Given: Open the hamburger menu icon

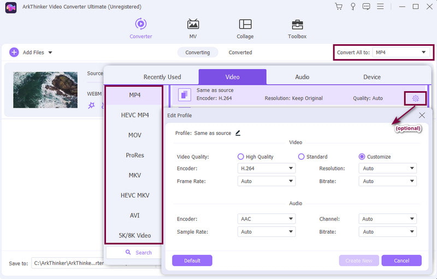Looking at the screenshot, I should pyautogui.click(x=380, y=7).
